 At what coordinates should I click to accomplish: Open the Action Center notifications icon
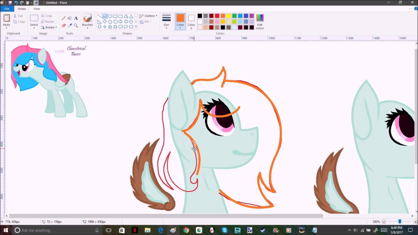click(x=410, y=230)
